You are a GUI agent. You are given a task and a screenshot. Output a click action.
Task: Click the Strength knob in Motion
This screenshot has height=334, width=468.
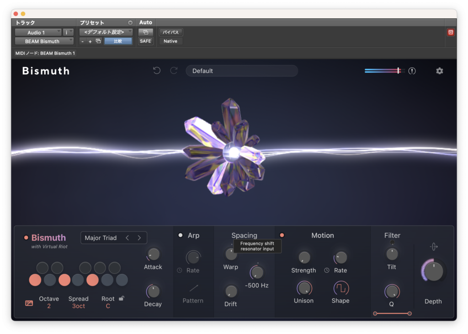point(304,257)
